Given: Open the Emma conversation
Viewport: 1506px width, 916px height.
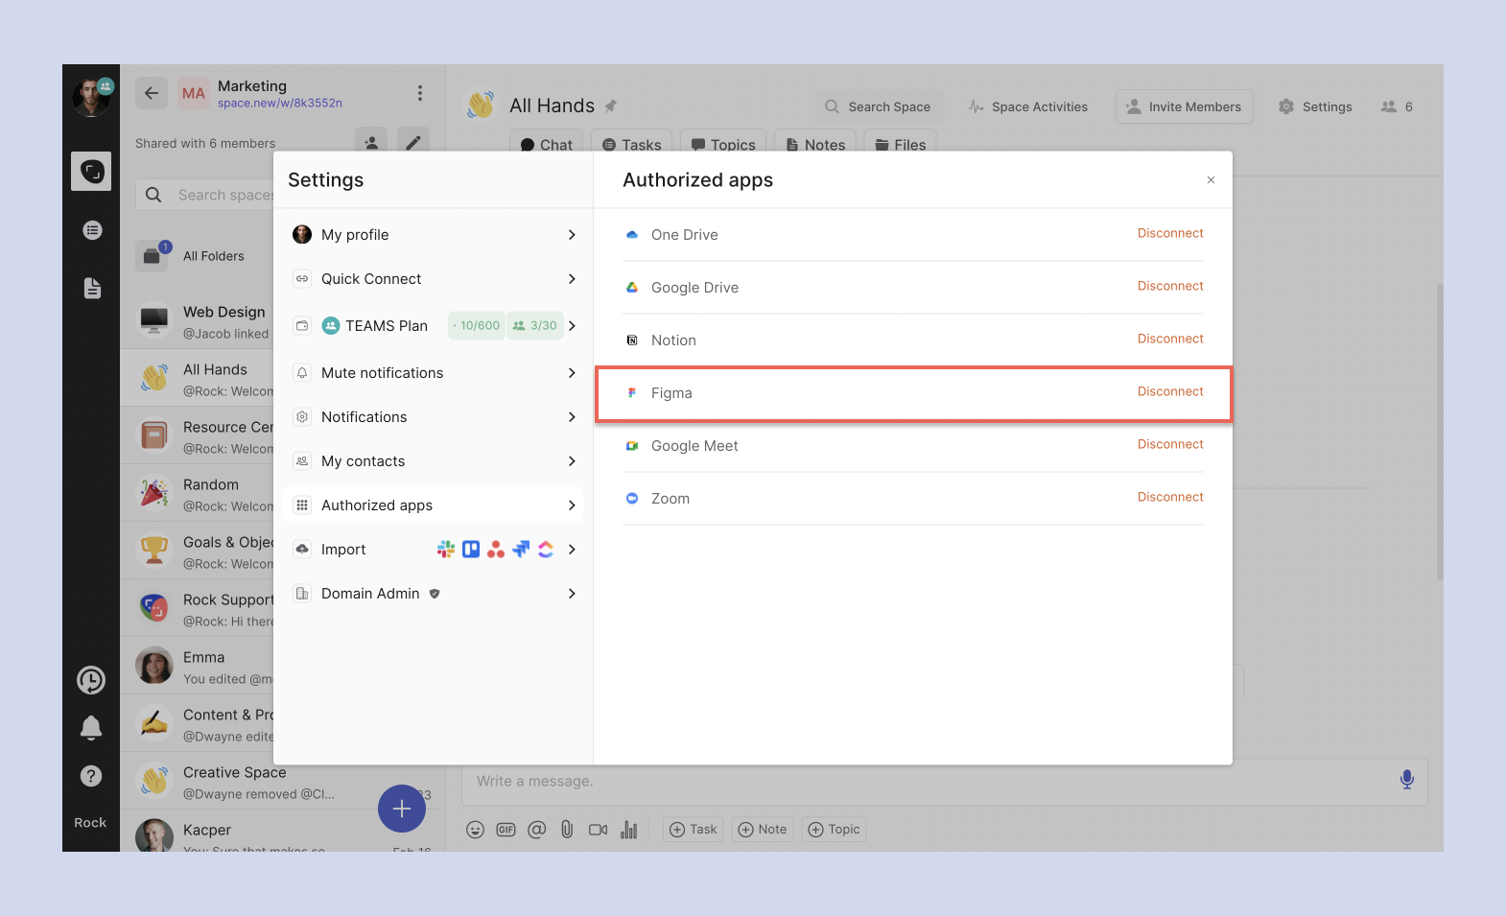Looking at the screenshot, I should (x=197, y=667).
